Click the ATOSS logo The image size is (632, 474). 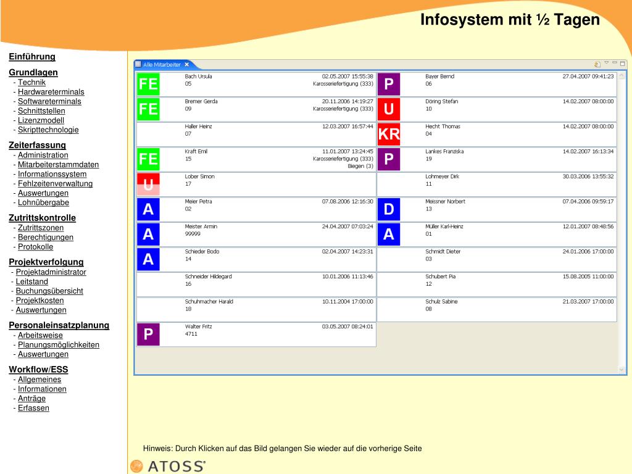(x=168, y=466)
